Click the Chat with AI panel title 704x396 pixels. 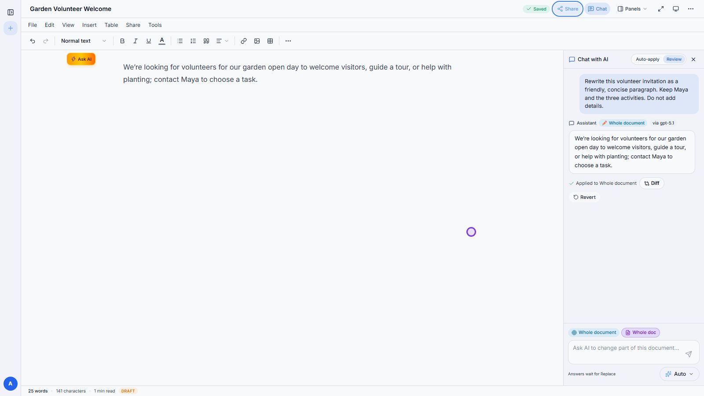tap(593, 59)
